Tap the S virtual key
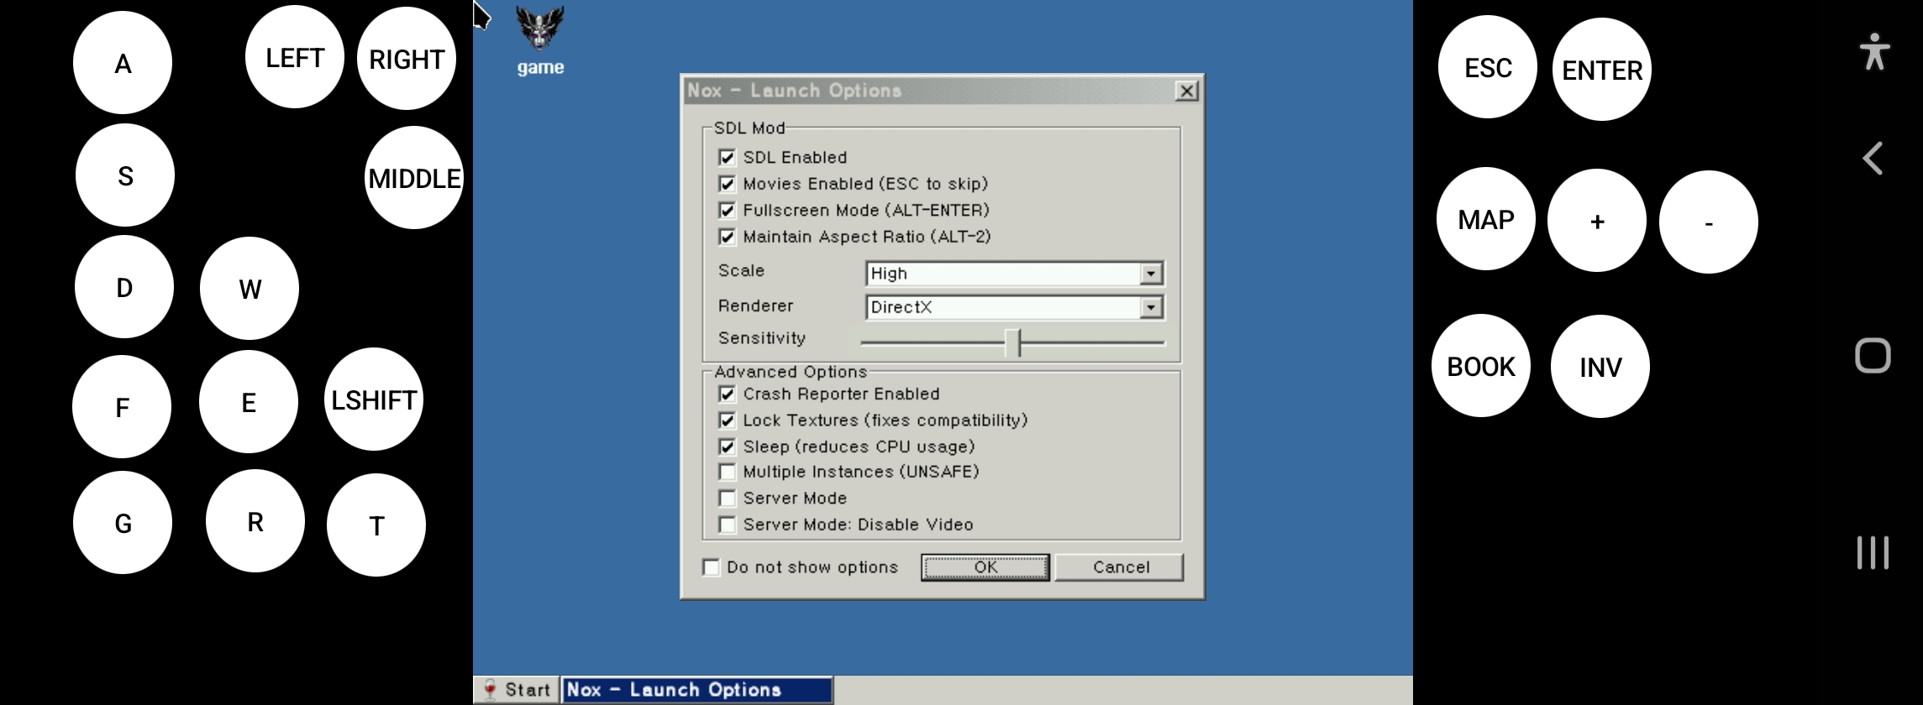This screenshot has height=705, width=1923. click(125, 175)
